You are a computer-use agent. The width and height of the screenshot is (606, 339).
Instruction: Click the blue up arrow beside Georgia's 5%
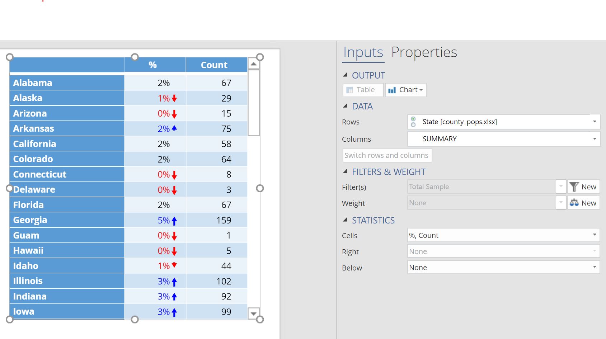(x=174, y=221)
